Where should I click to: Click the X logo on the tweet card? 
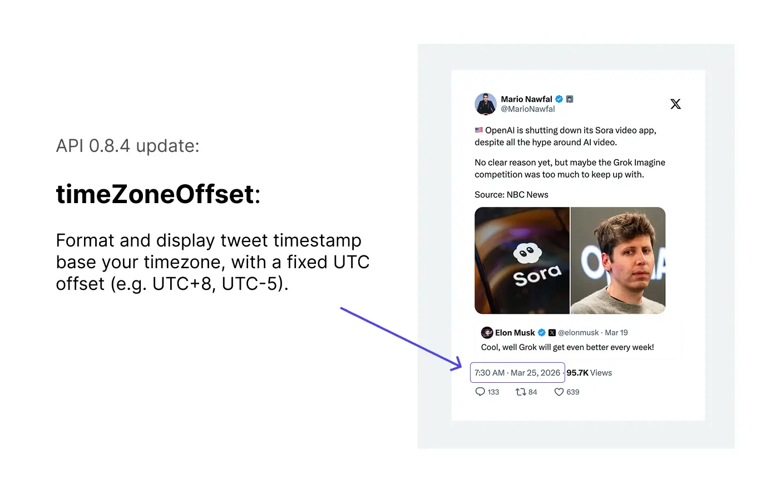coord(675,104)
